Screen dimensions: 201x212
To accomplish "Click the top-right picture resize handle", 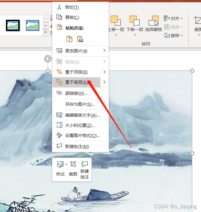I will (192, 71).
